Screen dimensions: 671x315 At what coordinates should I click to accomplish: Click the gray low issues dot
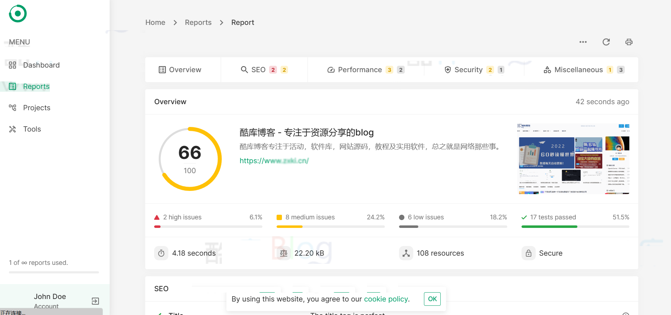pos(402,217)
